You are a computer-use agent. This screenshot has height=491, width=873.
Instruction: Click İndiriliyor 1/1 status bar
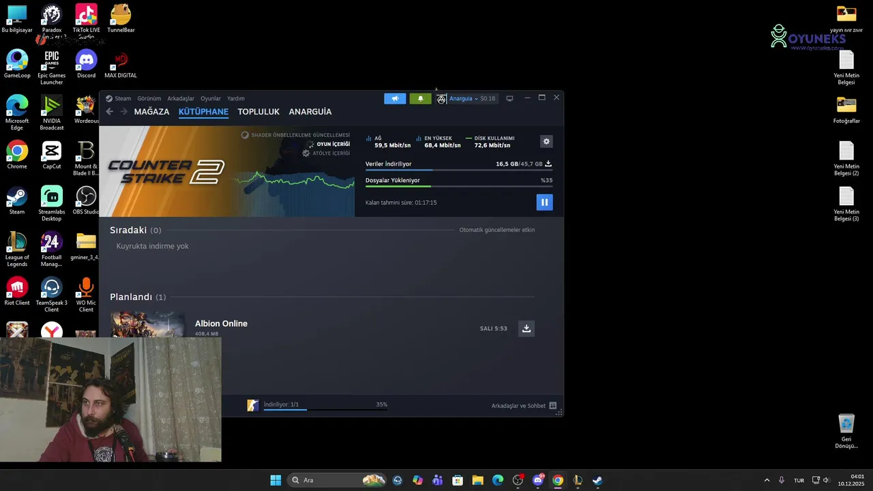[281, 404]
